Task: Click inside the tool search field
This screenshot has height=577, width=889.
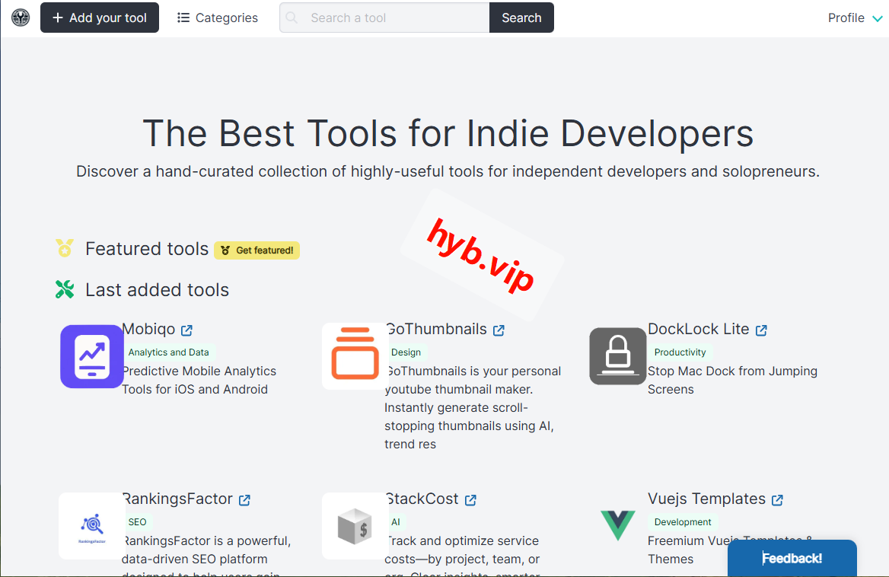Action: click(x=381, y=17)
